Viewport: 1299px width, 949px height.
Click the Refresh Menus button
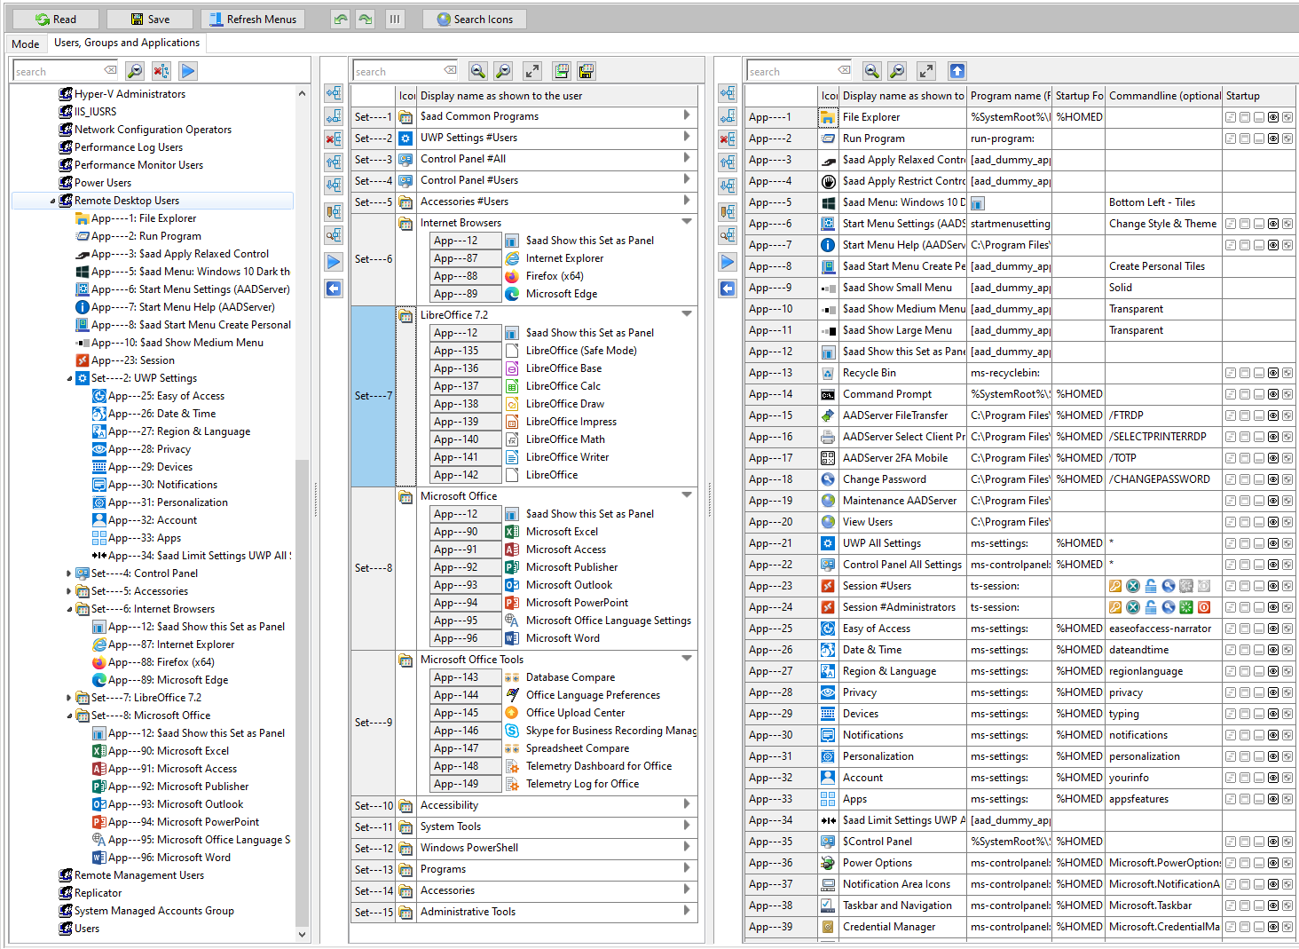tap(253, 20)
